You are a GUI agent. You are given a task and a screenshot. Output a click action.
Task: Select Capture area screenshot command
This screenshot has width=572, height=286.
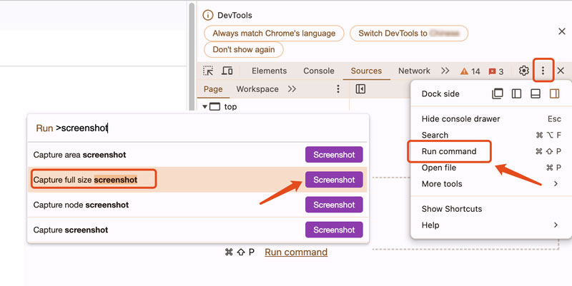198,155
